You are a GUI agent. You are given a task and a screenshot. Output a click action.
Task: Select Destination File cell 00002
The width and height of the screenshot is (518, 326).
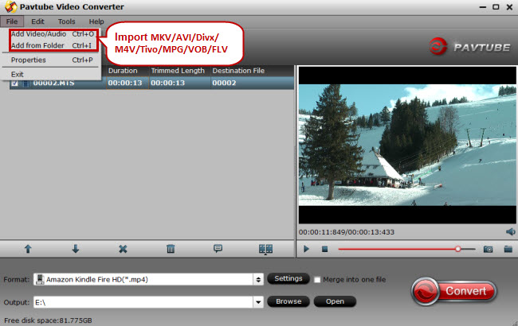[x=224, y=83]
